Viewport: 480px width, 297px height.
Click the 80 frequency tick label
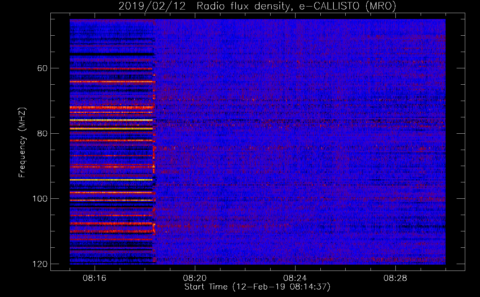click(42, 133)
